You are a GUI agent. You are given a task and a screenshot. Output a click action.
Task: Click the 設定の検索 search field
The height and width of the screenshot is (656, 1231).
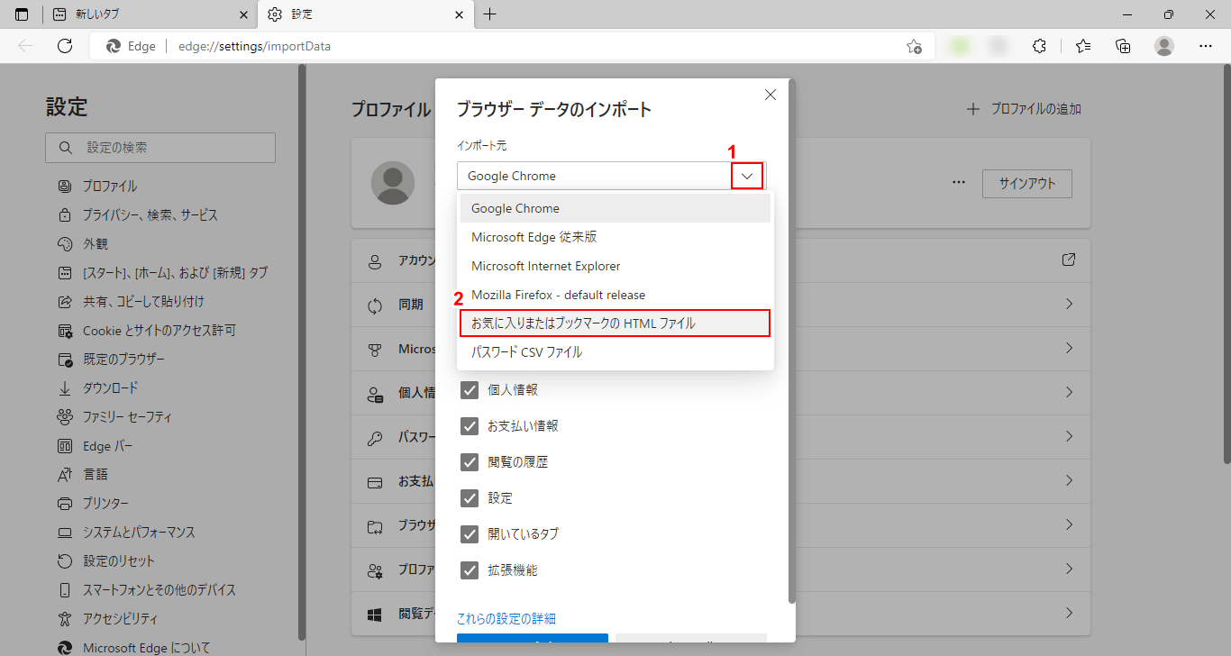(x=160, y=147)
